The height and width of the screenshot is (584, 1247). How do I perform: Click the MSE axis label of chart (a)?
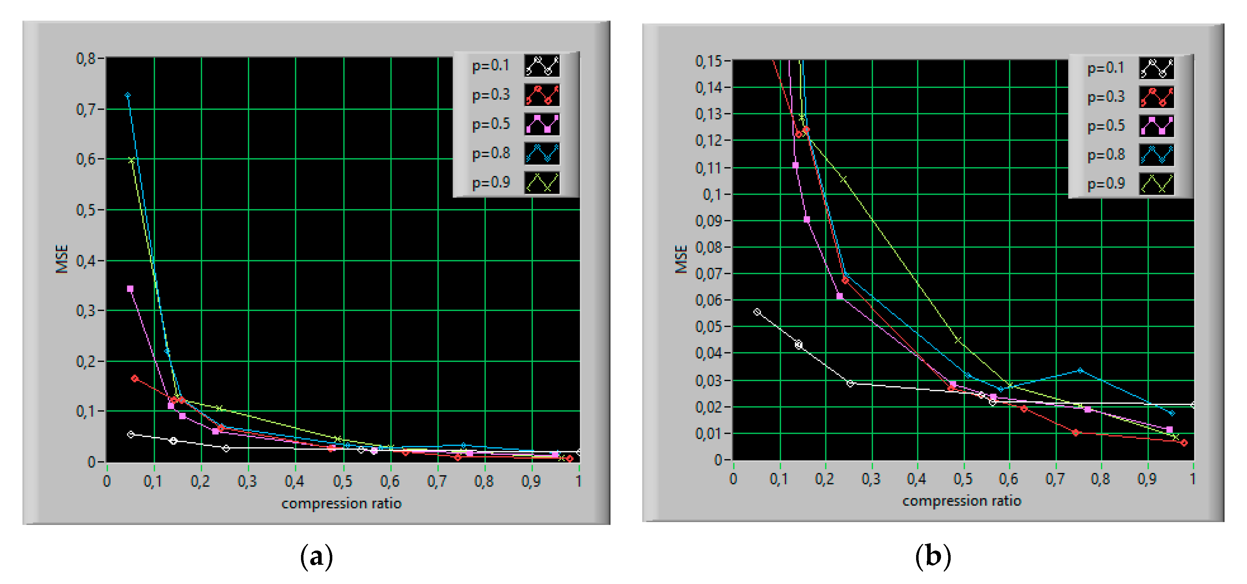tap(62, 259)
